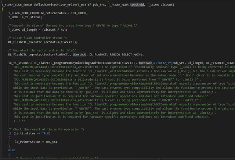The height and width of the screenshot is (160, 235).
Task: Click comment line mentioning DL_FlashCTL_waitForCmdDone
Action: point(124,71)
